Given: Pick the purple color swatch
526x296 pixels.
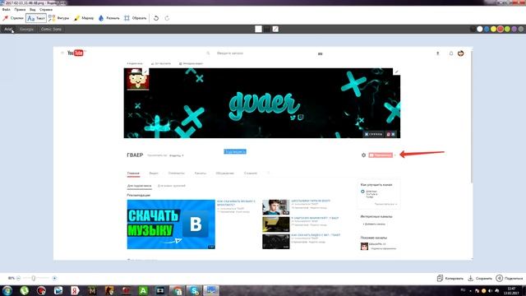Looking at the screenshot, I should 514,30.
